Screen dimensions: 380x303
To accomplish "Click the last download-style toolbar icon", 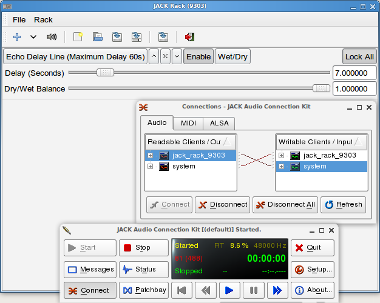I will (x=163, y=37).
